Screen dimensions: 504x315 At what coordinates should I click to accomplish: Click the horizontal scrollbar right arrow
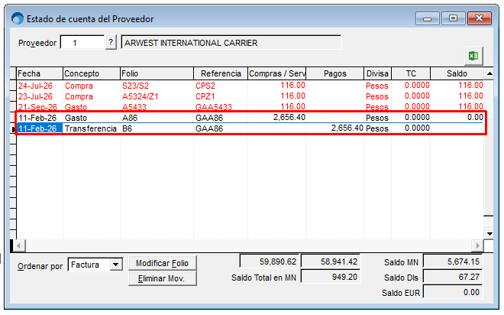pyautogui.click(x=477, y=246)
